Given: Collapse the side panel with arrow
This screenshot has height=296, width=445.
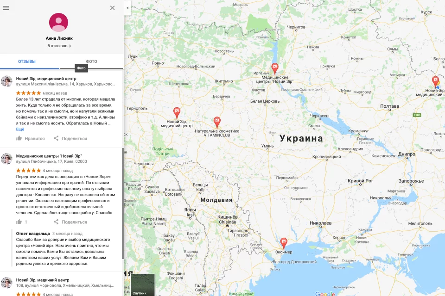Looking at the screenshot, I should click(x=127, y=8).
